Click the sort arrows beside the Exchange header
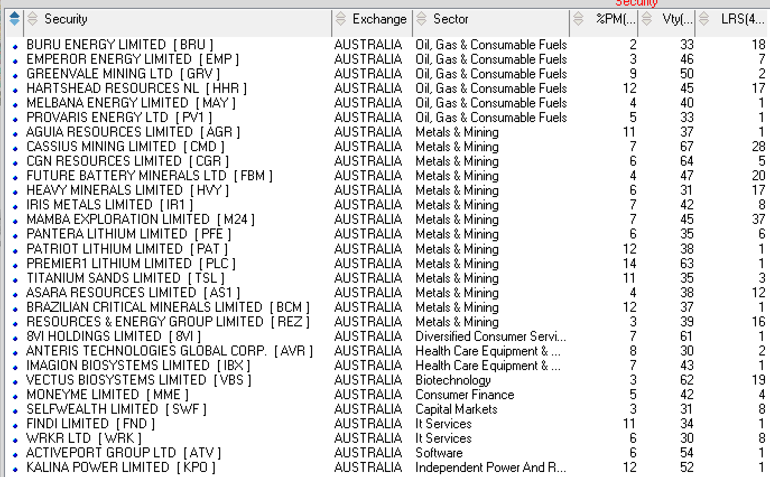The width and height of the screenshot is (770, 477). click(341, 19)
